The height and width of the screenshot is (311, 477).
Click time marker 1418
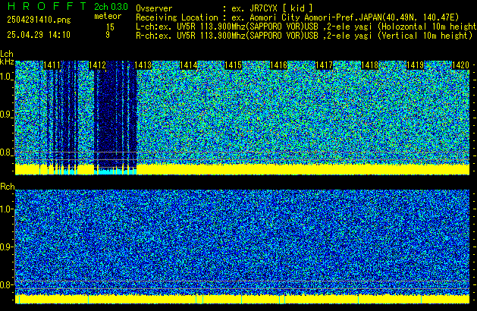point(369,65)
